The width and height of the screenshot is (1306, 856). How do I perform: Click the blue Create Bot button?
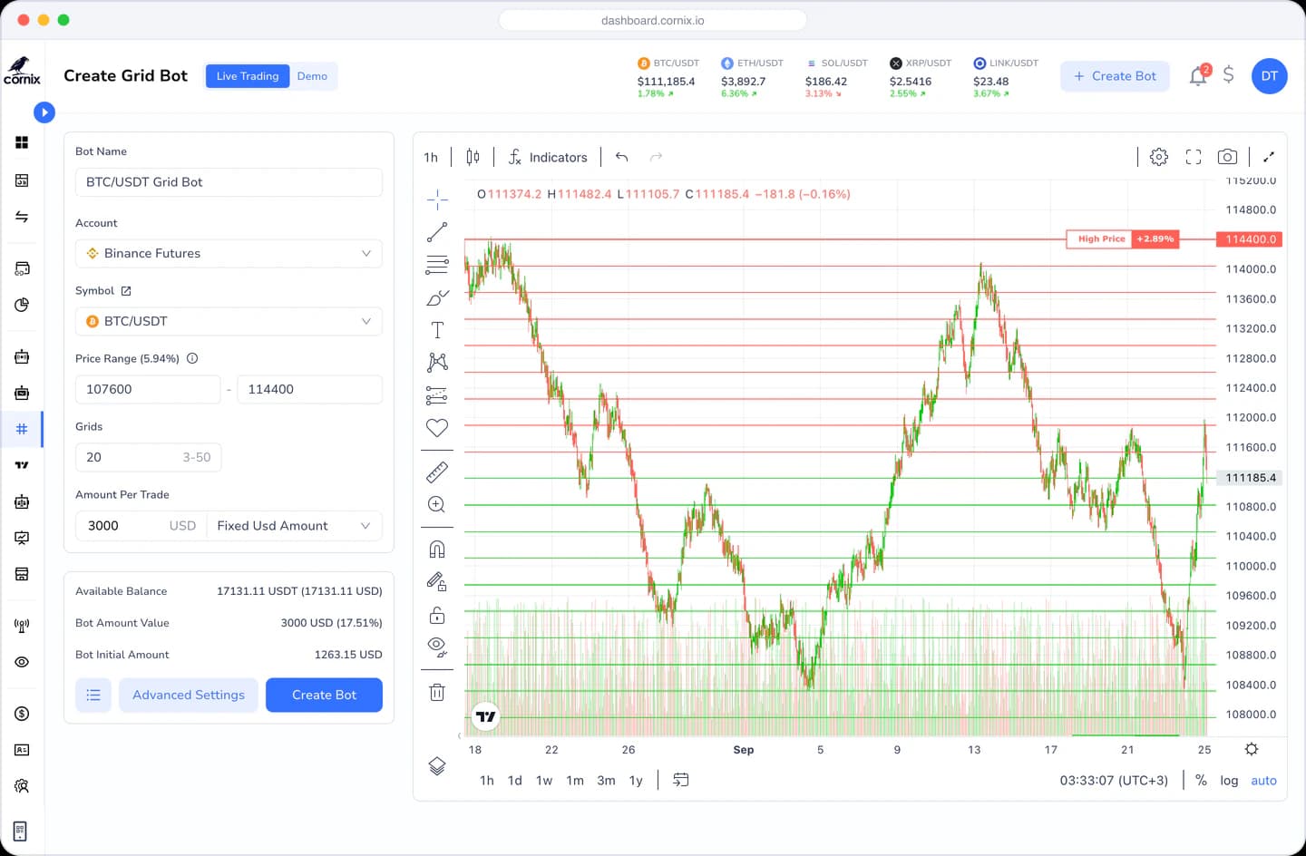324,695
